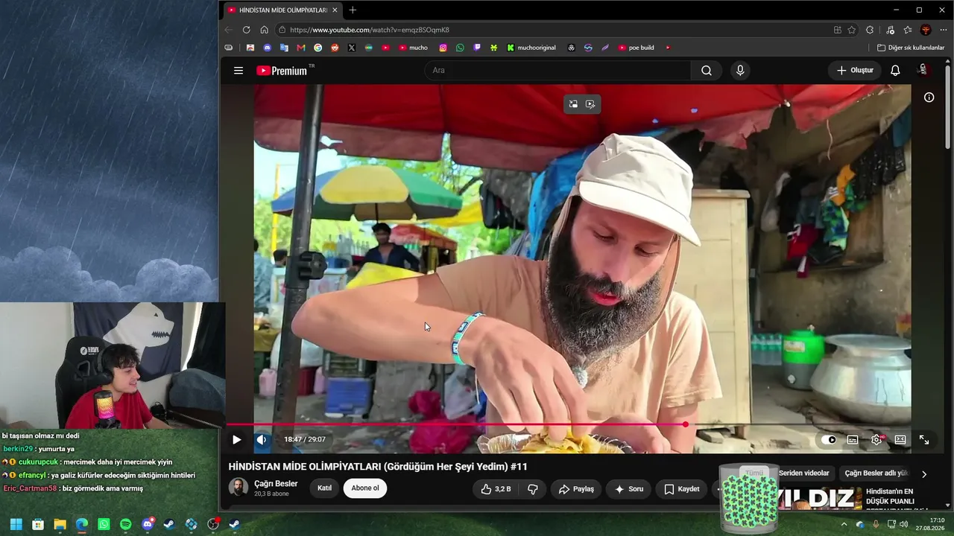
Task: Open browser extensions puzzle icon
Action: (x=870, y=30)
